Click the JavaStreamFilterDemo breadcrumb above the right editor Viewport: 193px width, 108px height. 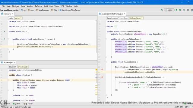pos(117,18)
